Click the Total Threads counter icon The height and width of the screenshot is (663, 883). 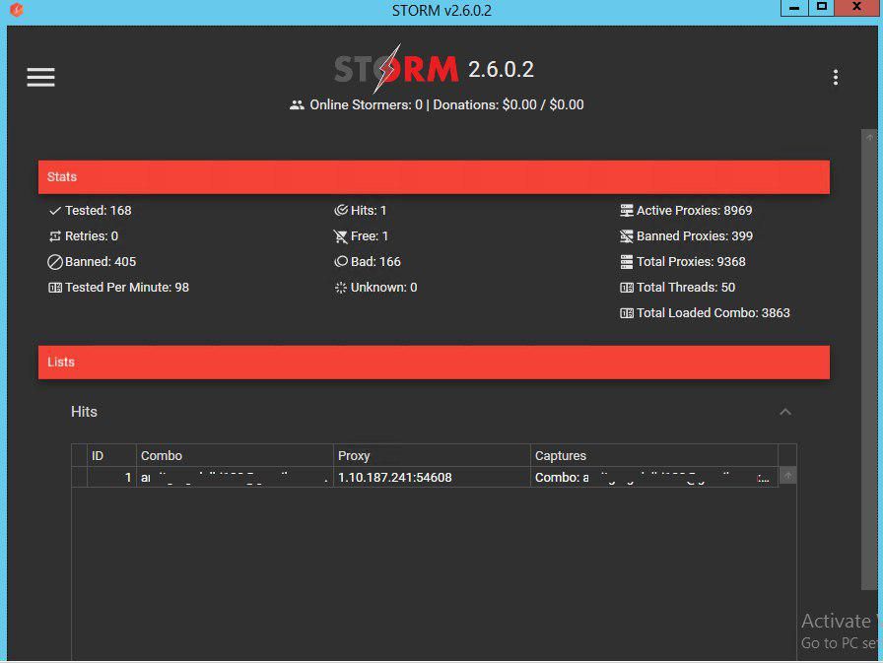click(627, 288)
